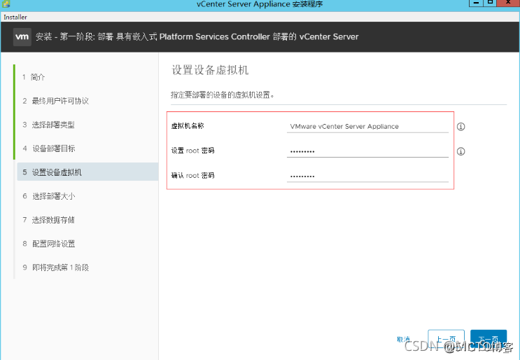Click the vm logo in the header
The height and width of the screenshot is (360, 520).
[22, 37]
